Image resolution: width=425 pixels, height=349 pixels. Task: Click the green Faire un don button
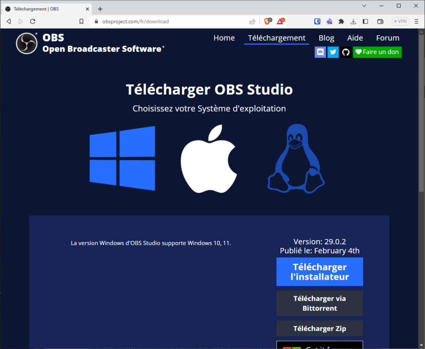(x=377, y=52)
